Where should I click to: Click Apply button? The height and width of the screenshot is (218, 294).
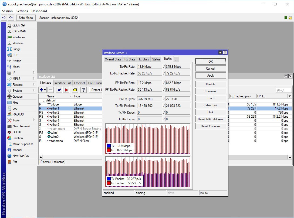coord(211,76)
